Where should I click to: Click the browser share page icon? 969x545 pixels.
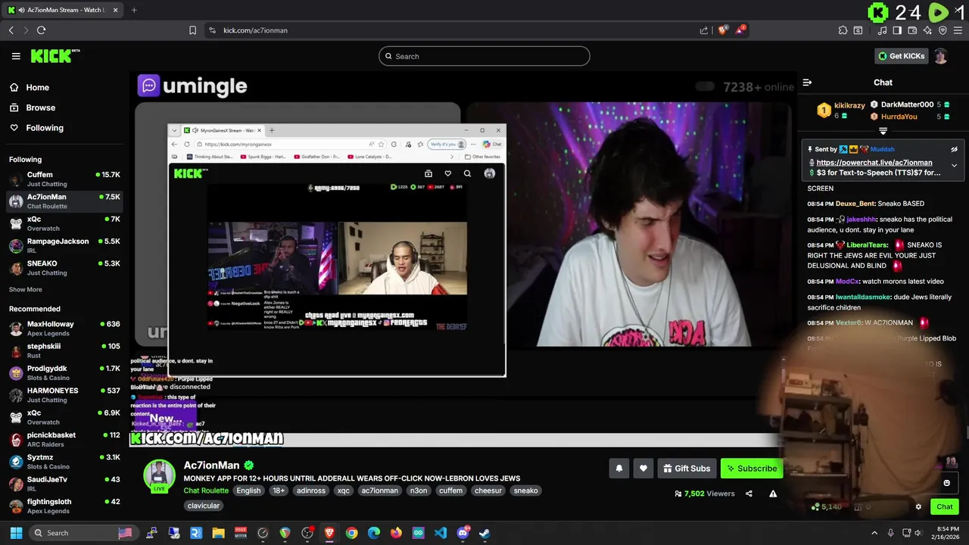(704, 30)
